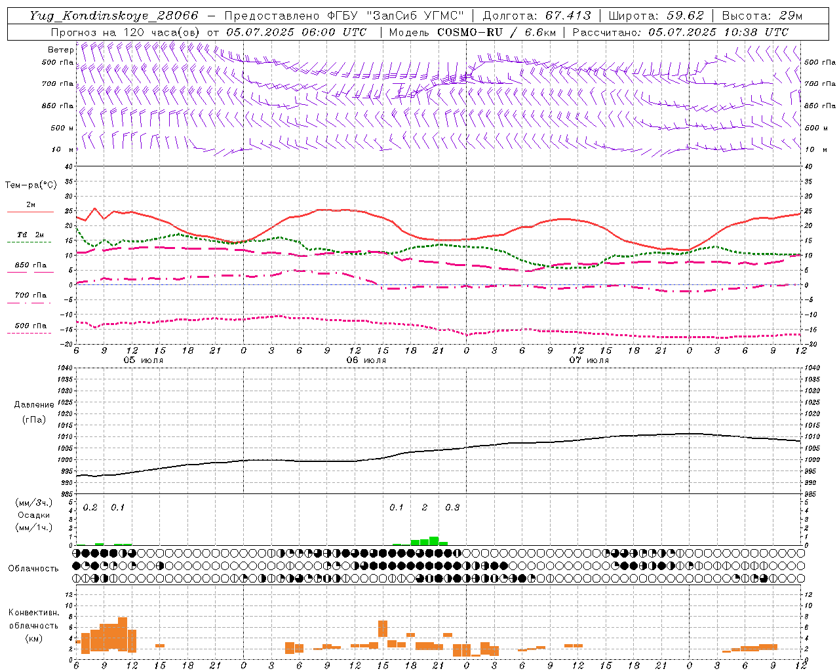The height and width of the screenshot is (671, 839).
Task: Click the left-axis temperature value -20
Action: tap(67, 344)
